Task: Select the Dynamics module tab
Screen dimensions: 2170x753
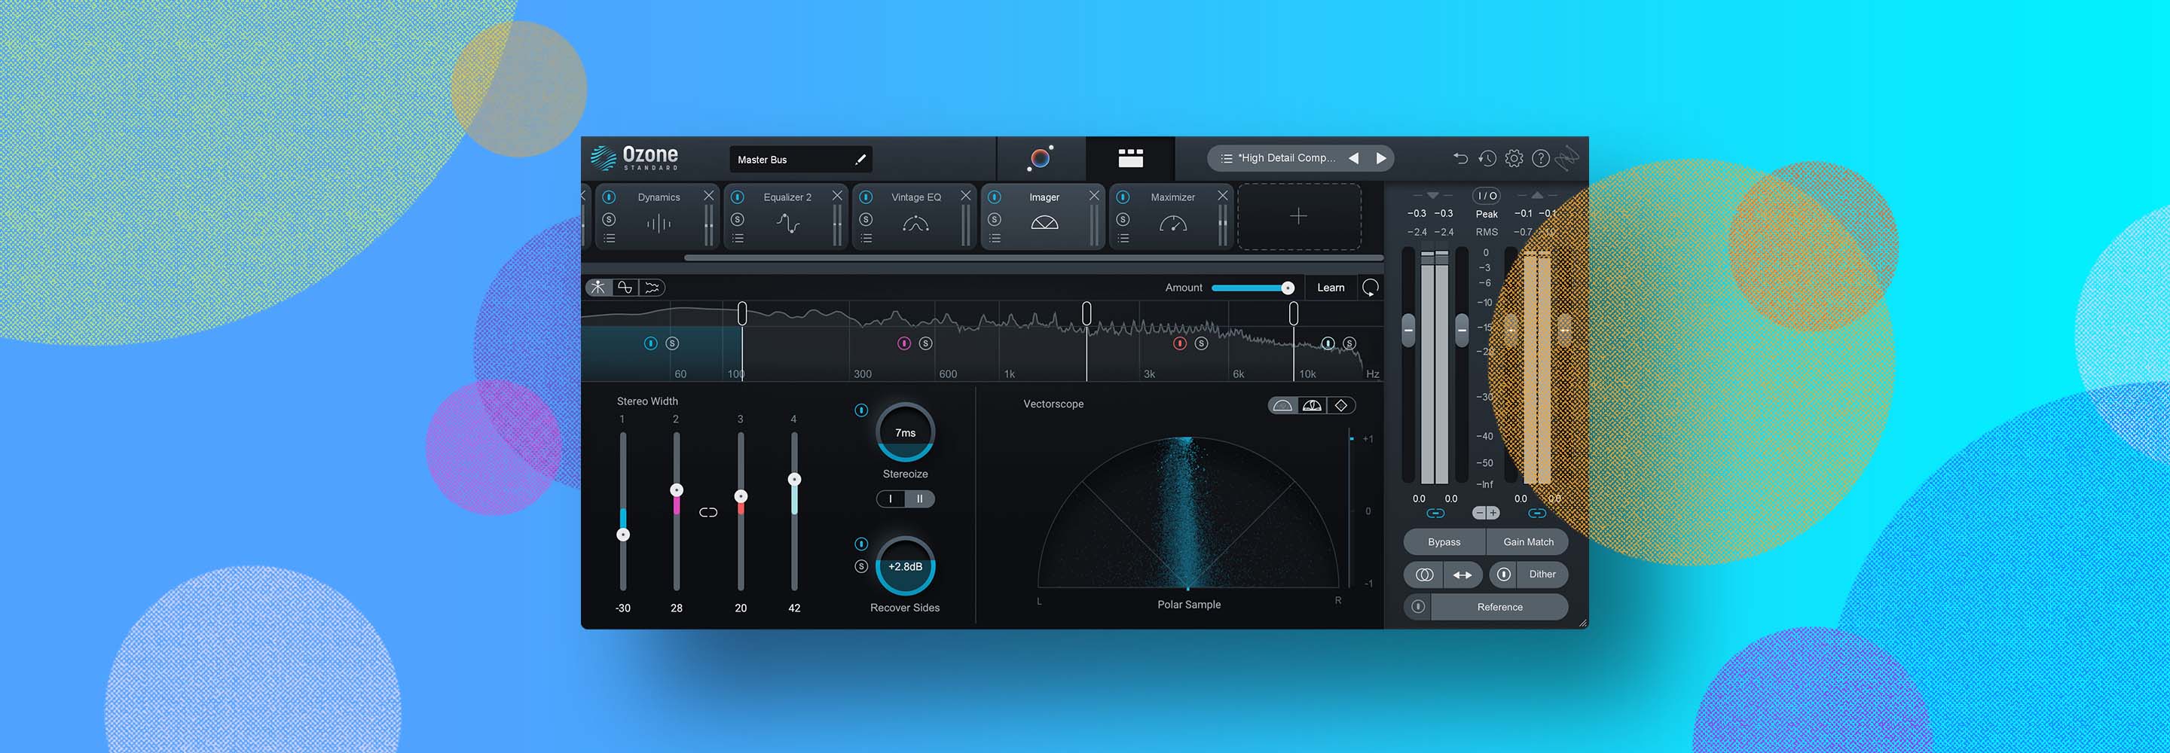Action: click(x=658, y=216)
